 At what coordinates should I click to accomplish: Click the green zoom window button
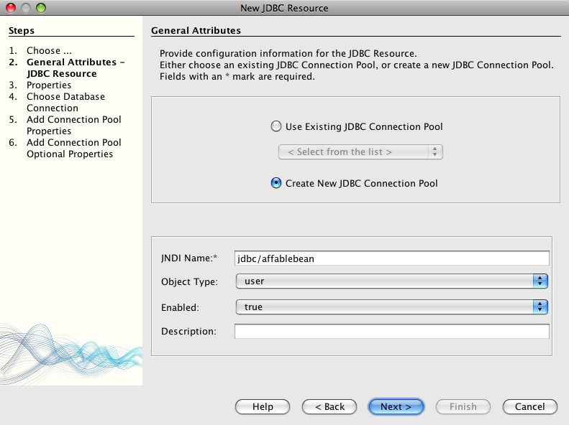pos(40,8)
